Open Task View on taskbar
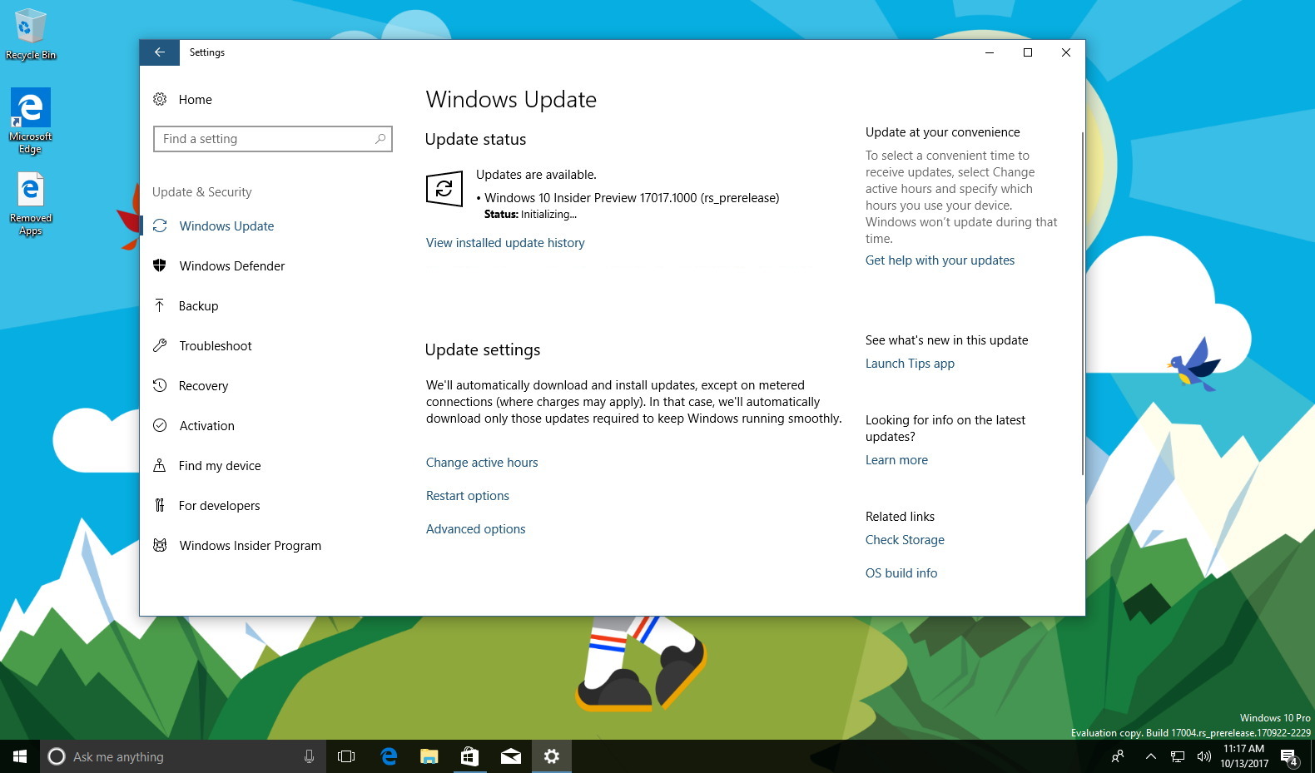 tap(346, 756)
